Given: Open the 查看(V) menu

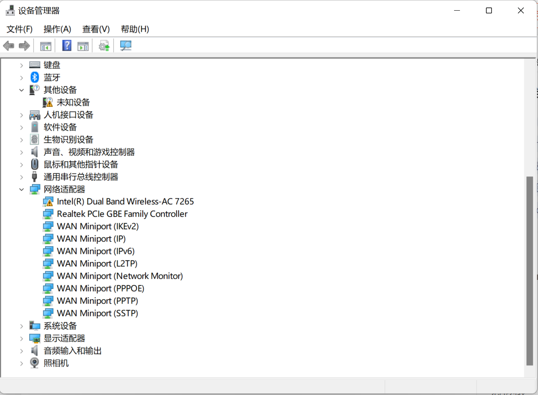Looking at the screenshot, I should point(96,29).
